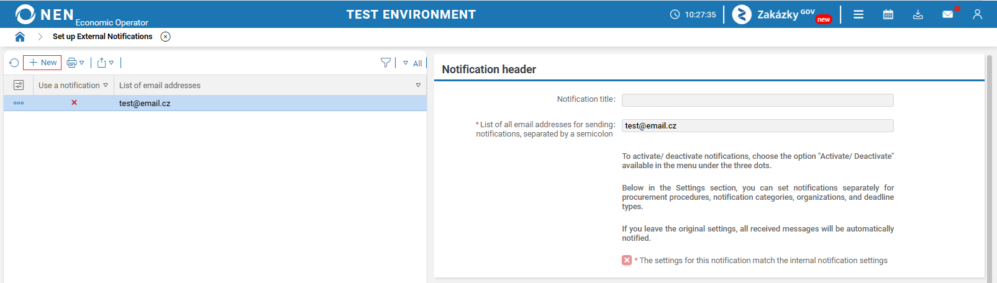This screenshot has height=283, width=997.
Task: Toggle the internal notification settings match checkbox
Action: click(627, 260)
